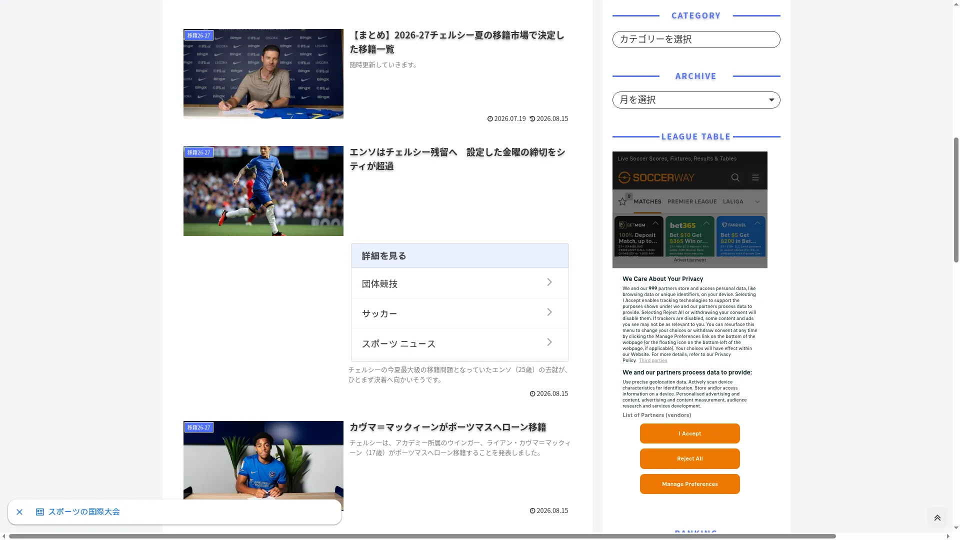This screenshot has height=540, width=960.
Task: Open the Soccerway hamburger menu icon
Action: [755, 177]
